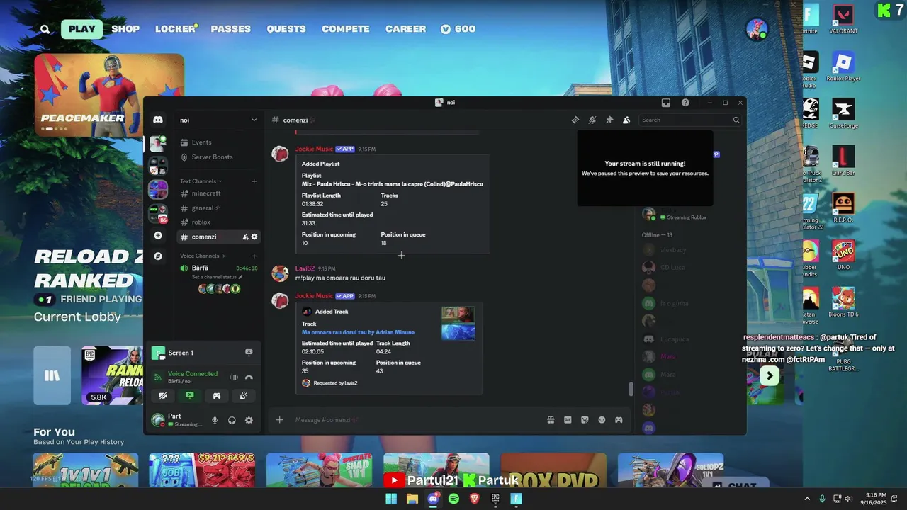
Task: Open the Roblox Player desktop shortcut
Action: click(843, 67)
